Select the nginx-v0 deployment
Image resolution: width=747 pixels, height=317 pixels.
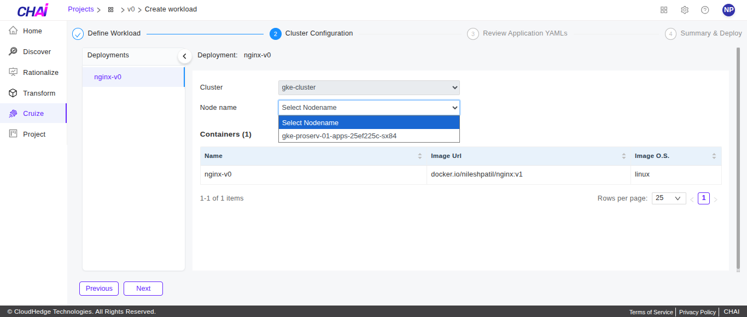click(x=108, y=77)
